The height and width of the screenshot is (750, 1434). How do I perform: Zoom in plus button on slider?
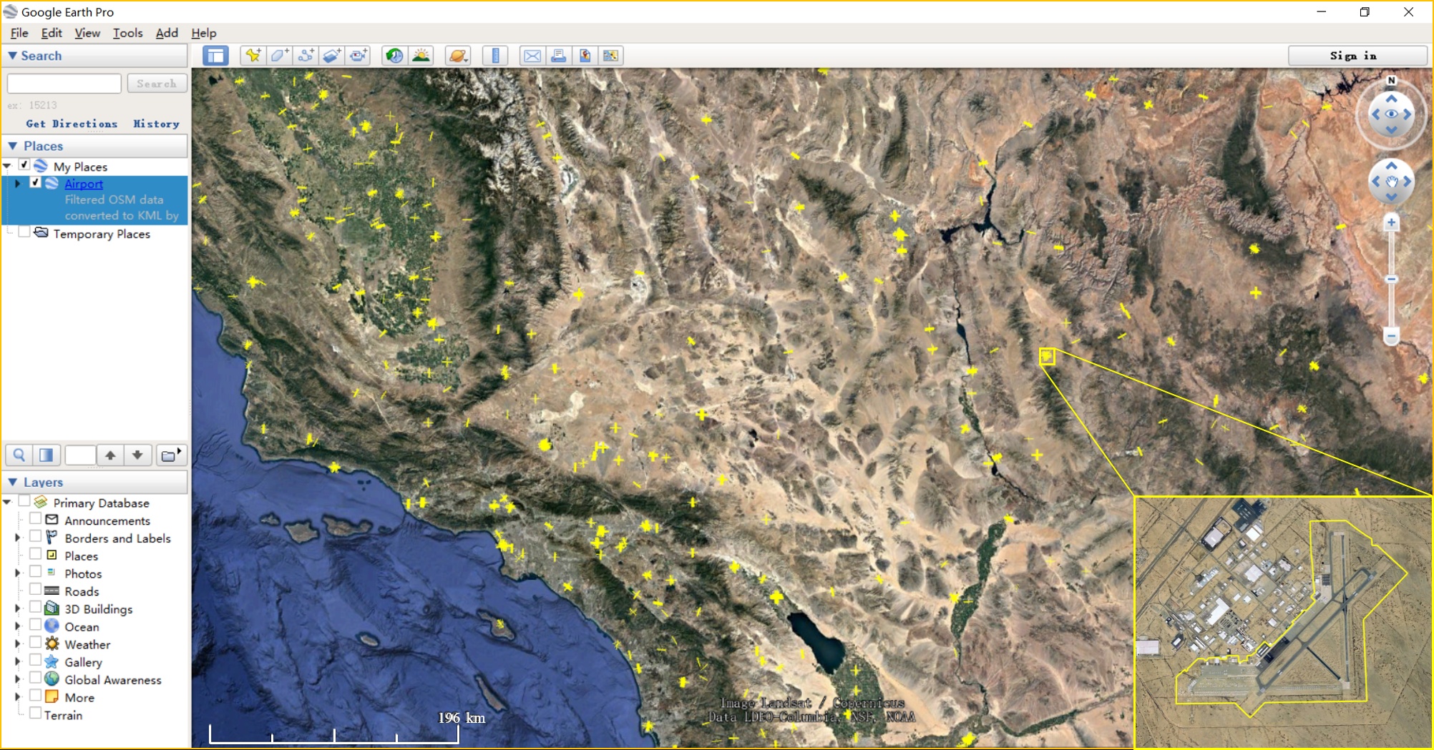tap(1391, 223)
